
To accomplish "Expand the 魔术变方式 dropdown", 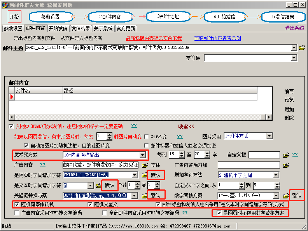I will pos(143,155).
